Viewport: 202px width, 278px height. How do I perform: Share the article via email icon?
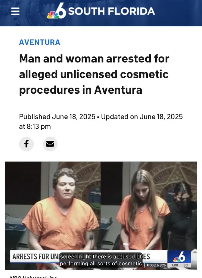[x=50, y=144]
